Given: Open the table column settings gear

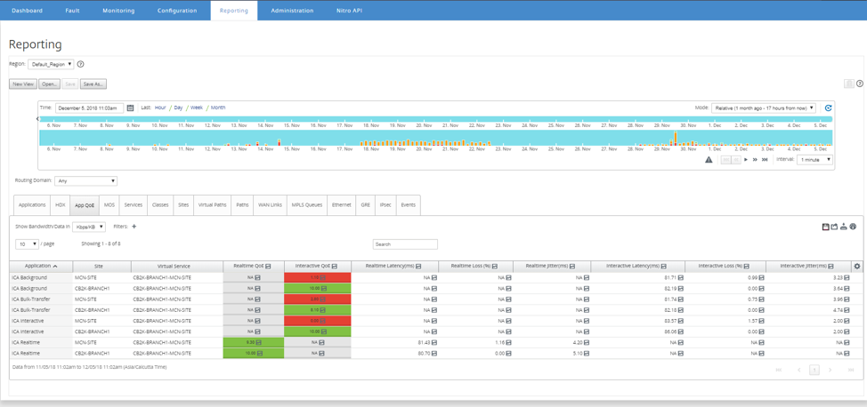Looking at the screenshot, I should pos(857,267).
